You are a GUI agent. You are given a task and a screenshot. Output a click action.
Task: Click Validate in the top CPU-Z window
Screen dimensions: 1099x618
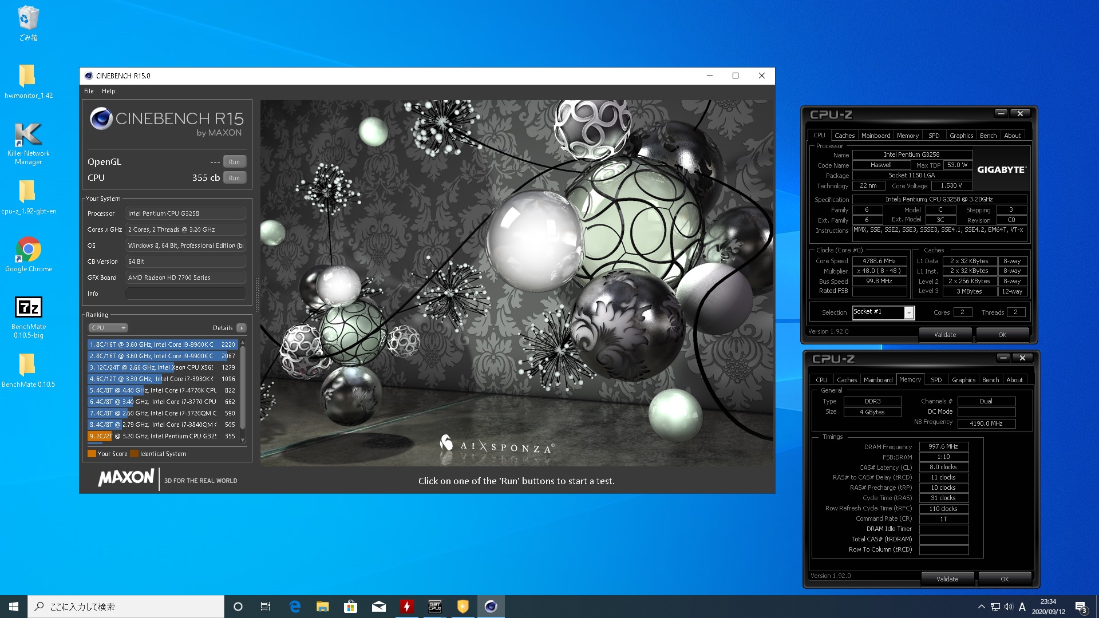(x=945, y=335)
